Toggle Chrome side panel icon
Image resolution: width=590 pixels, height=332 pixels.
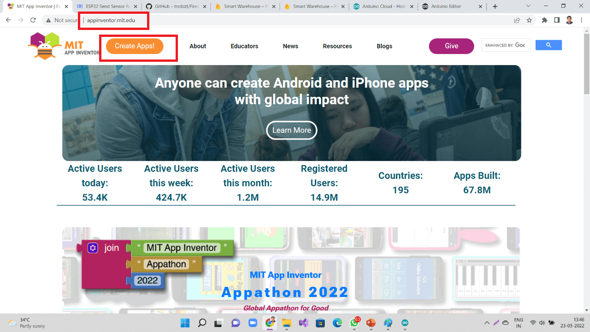[557, 20]
